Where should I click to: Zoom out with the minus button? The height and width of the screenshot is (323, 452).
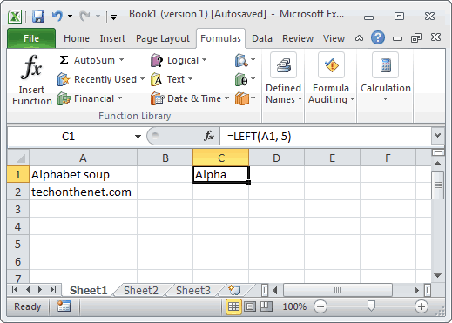click(x=320, y=306)
